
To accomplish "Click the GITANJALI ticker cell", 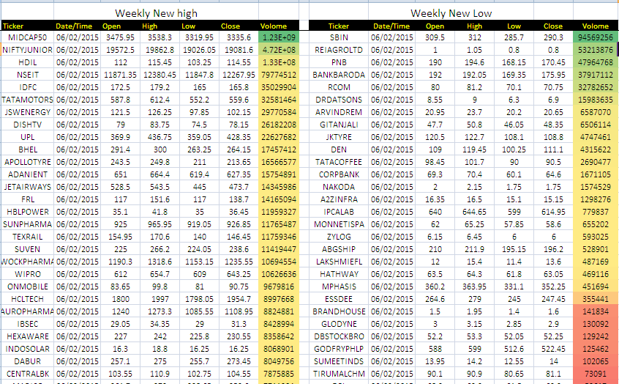I will (339, 125).
